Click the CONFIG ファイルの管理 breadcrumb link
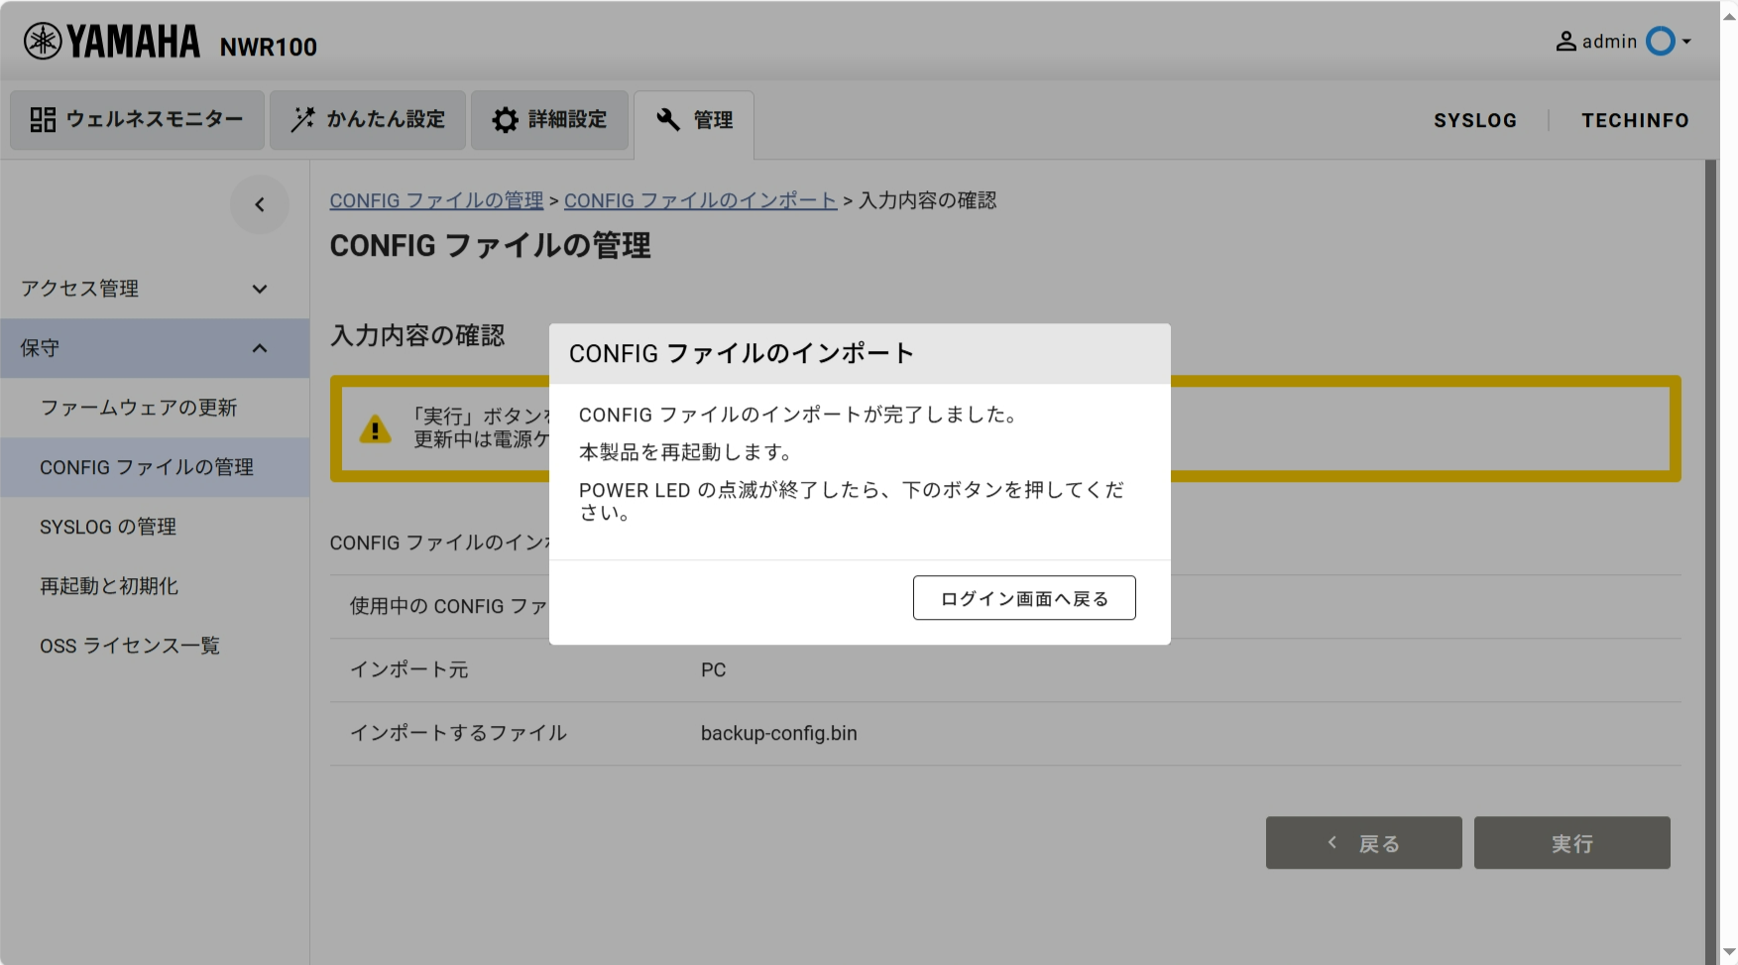The height and width of the screenshot is (965, 1738). pos(436,200)
